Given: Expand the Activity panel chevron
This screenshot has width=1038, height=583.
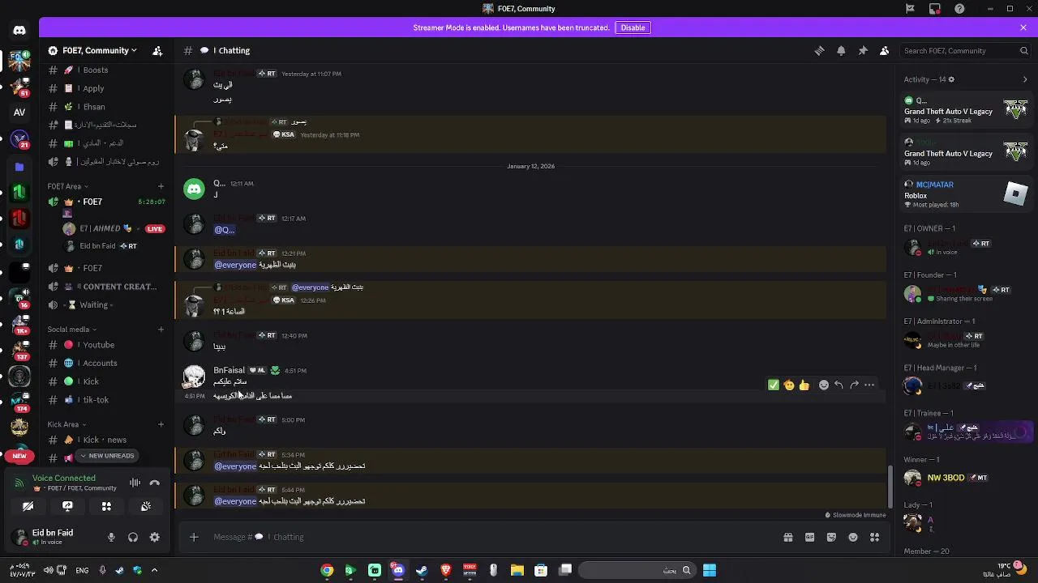Looking at the screenshot, I should click(x=1025, y=79).
